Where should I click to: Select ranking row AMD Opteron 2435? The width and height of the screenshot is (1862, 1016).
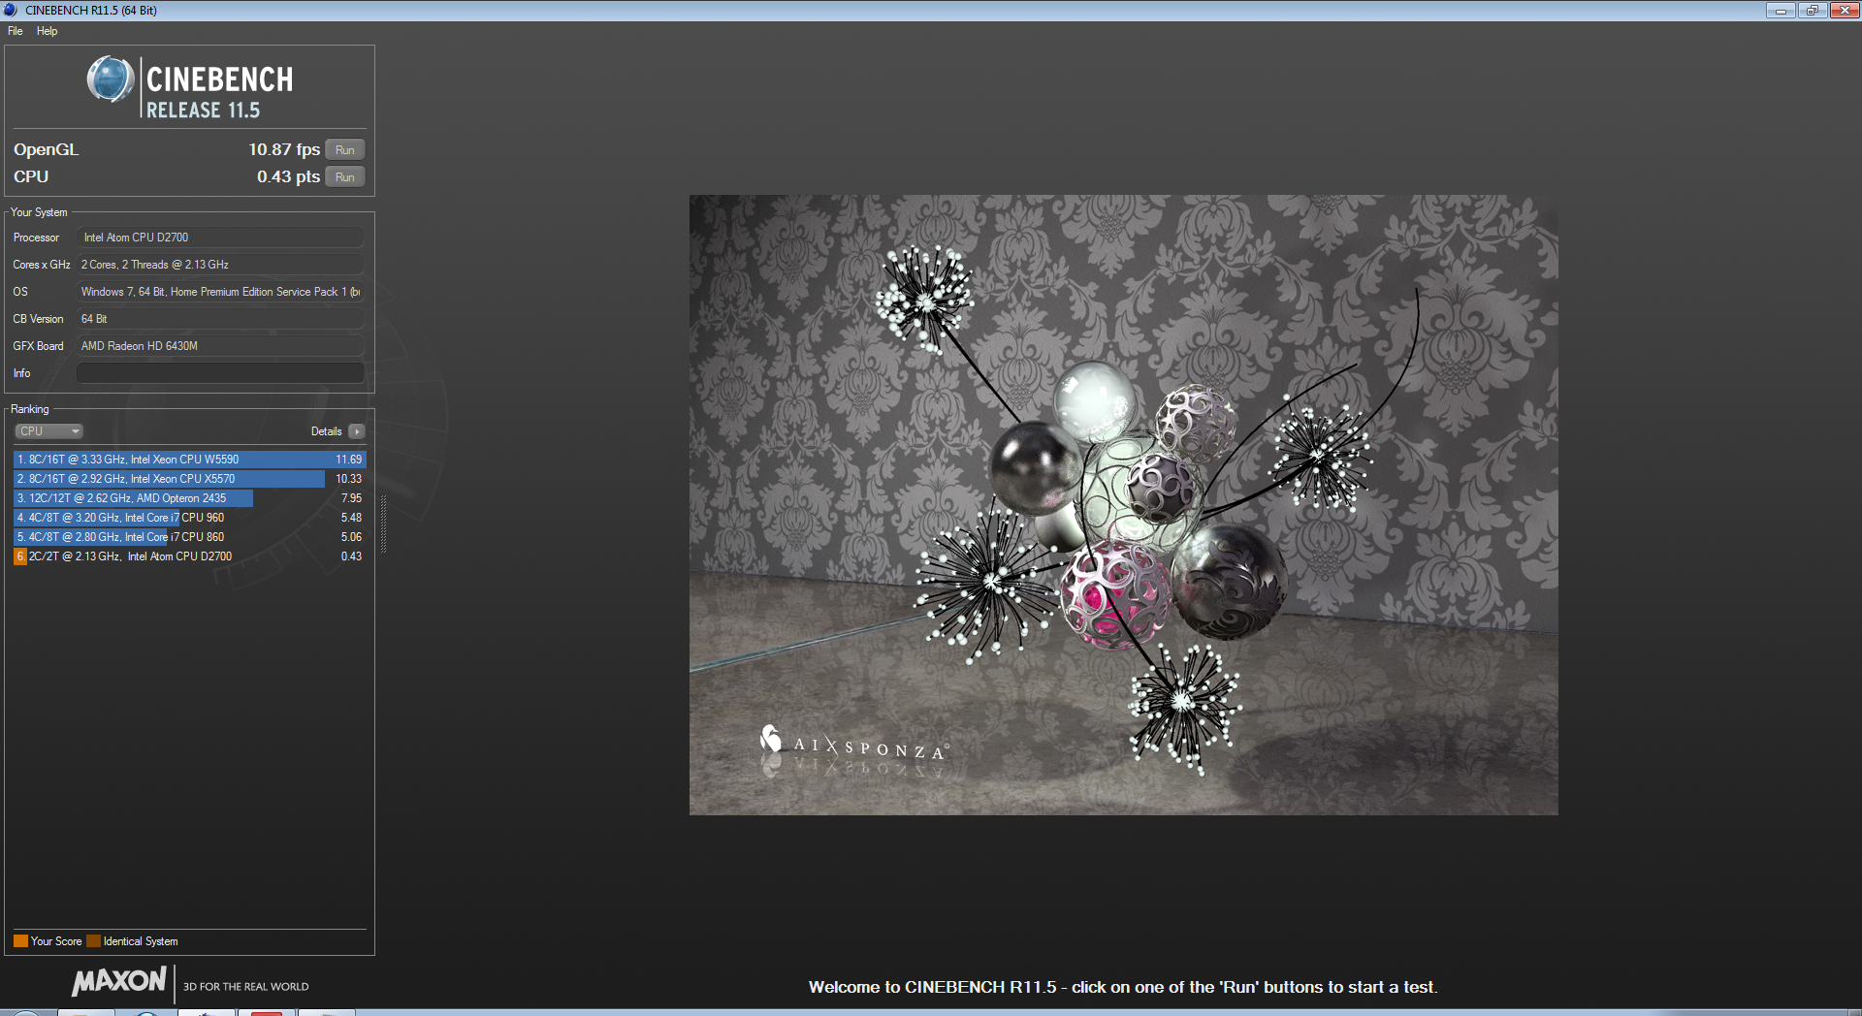pyautogui.click(x=190, y=498)
